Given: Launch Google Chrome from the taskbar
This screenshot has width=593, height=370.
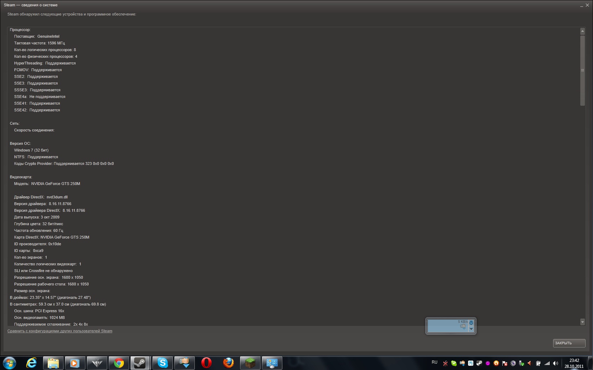Looking at the screenshot, I should pyautogui.click(x=119, y=363).
